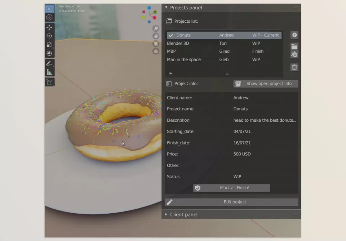Open a project folder via the folder icon
The width and height of the screenshot is (346, 241).
pyautogui.click(x=294, y=46)
